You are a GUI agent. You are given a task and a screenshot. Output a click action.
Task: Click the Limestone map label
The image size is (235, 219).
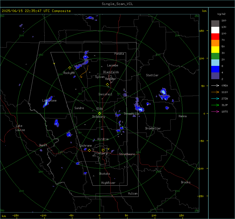click(x=49, y=101)
